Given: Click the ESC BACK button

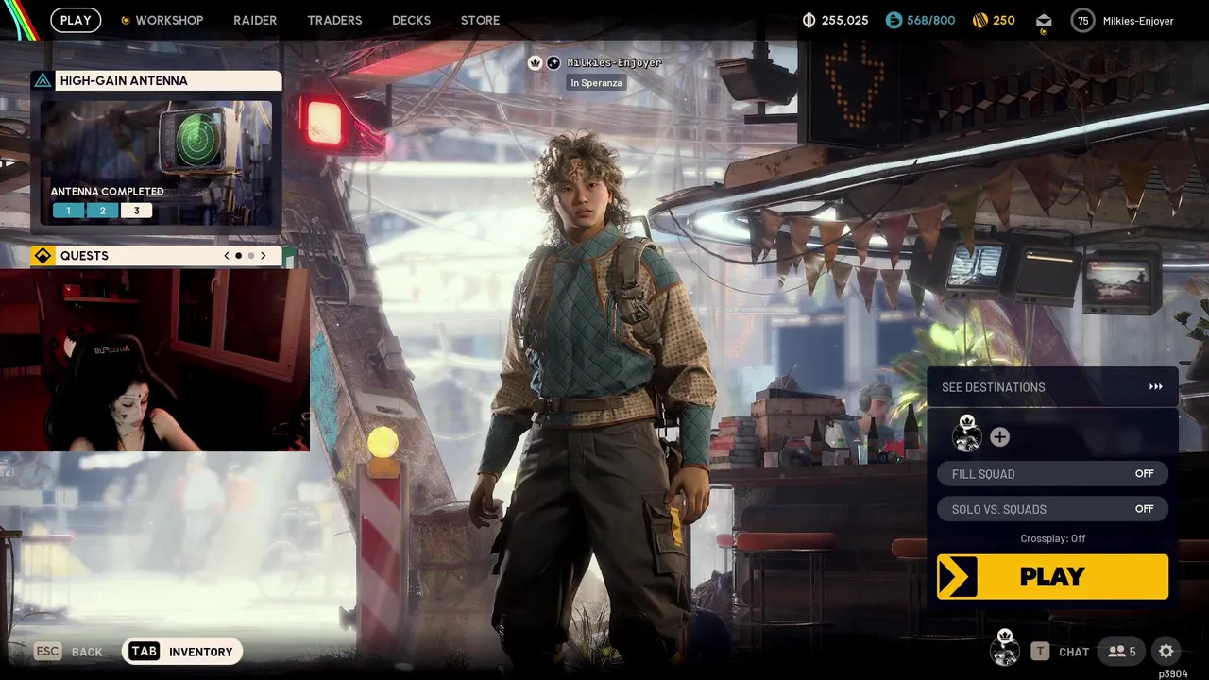Looking at the screenshot, I should tap(68, 652).
